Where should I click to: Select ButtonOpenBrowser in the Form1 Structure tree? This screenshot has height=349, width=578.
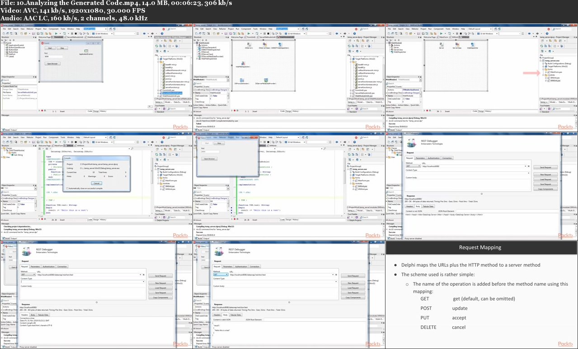point(17,47)
